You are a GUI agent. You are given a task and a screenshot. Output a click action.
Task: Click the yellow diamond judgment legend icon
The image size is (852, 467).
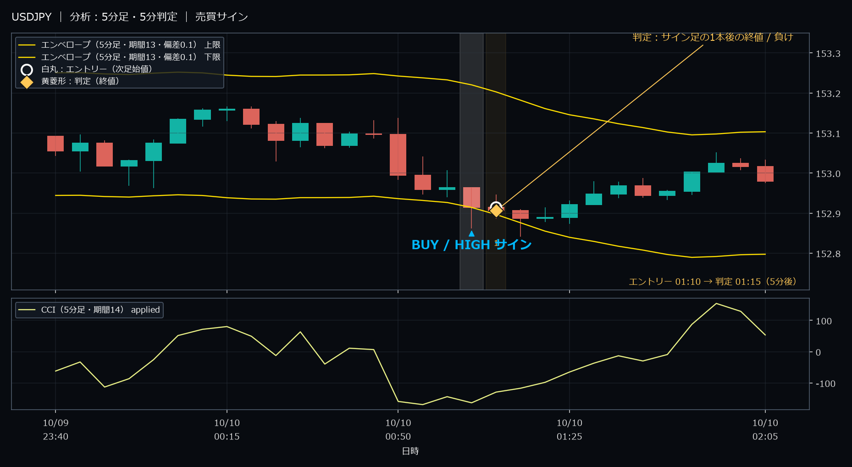pos(27,82)
